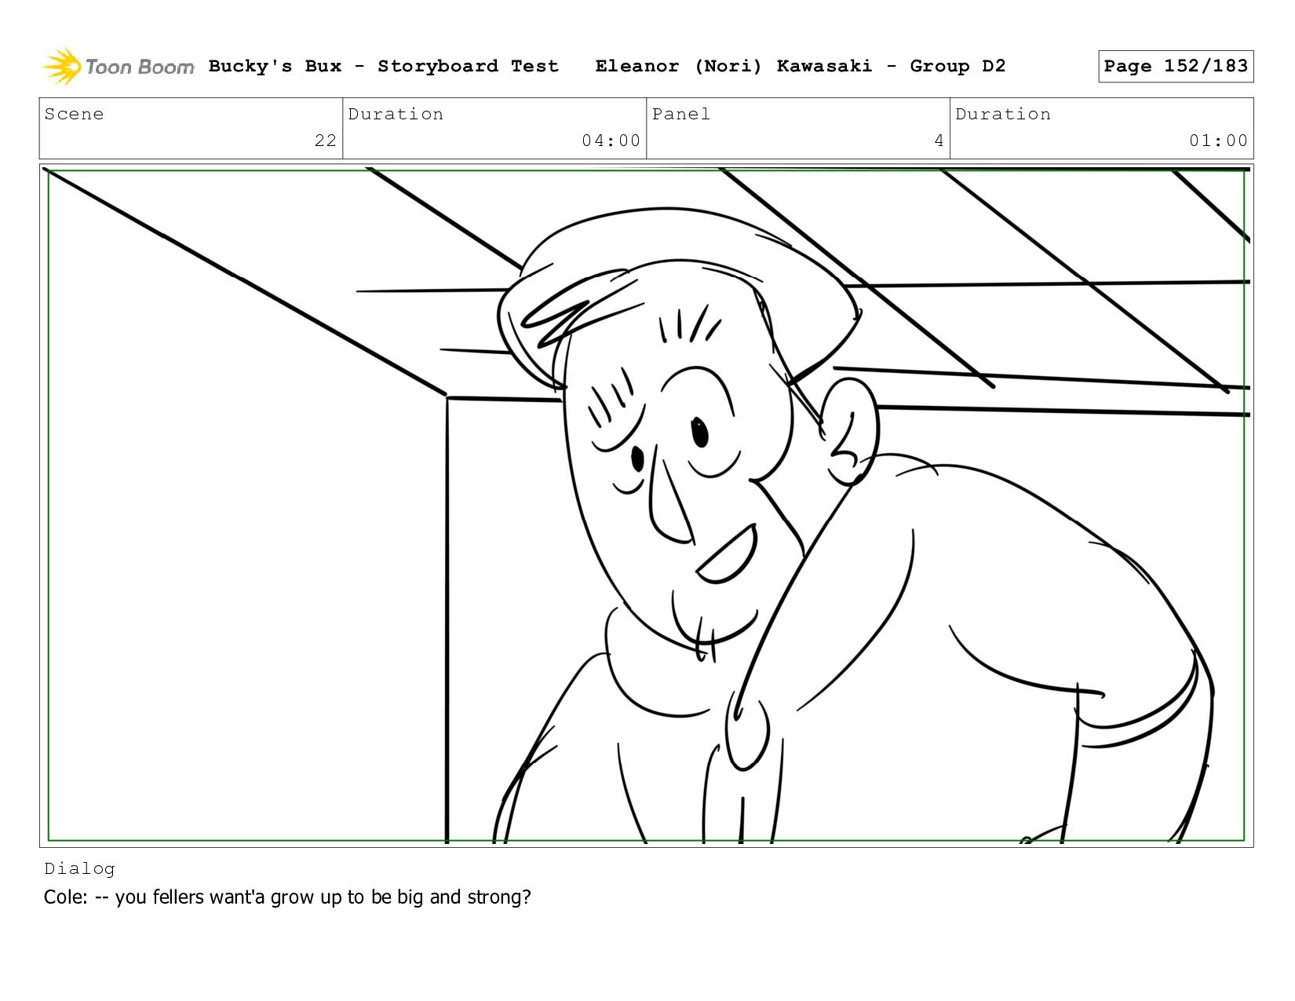Click the artist name Eleanor (Nori) Kawasaki
Screen dimensions: 1295x1001
[733, 66]
